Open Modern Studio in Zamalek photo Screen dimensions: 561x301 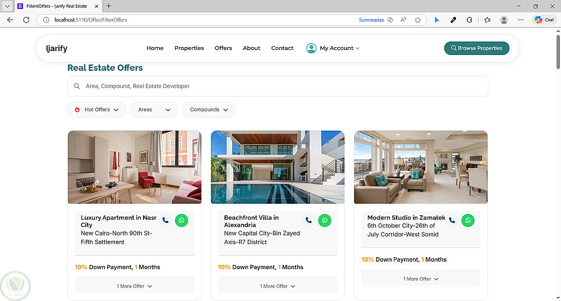(x=421, y=167)
